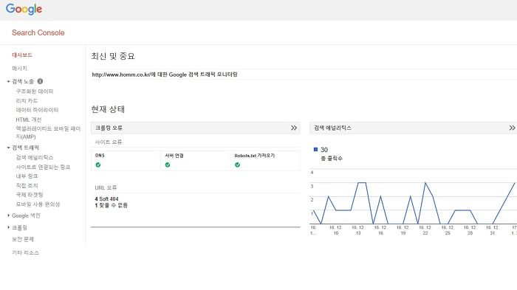Click the 서버 연결 green check icon

pyautogui.click(x=168, y=165)
